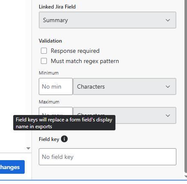187x184 pixels.
Task: Tick Must match regex pattern checkbox
Action: tap(44, 61)
